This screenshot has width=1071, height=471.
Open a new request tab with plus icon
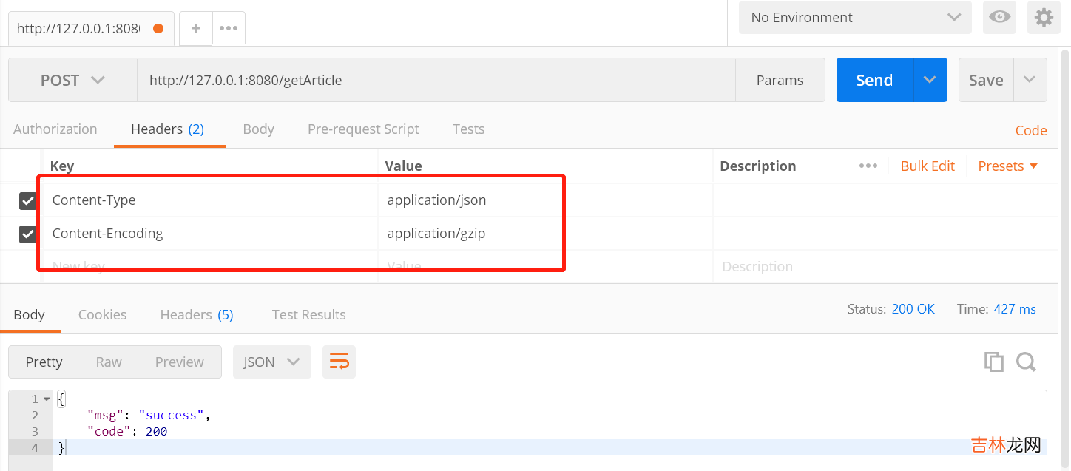coord(196,28)
